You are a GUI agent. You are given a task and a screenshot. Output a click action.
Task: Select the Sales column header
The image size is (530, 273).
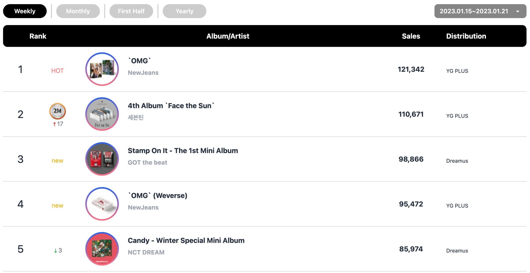tap(411, 36)
